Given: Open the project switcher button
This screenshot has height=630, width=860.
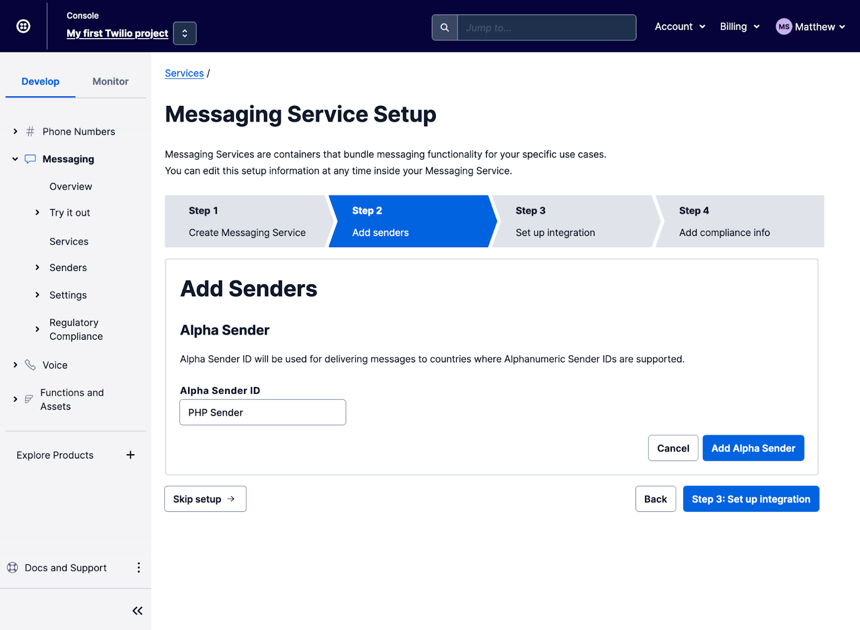Looking at the screenshot, I should click(184, 33).
